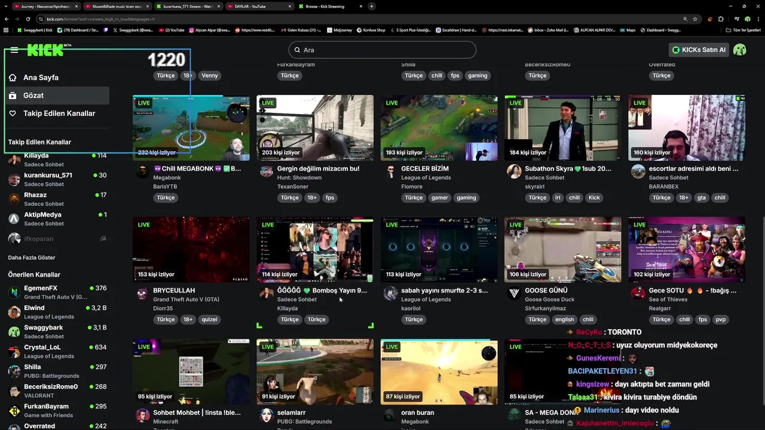Screen dimensions: 765x430
Task: Open League of Legends category under Flomore
Action: point(426,178)
